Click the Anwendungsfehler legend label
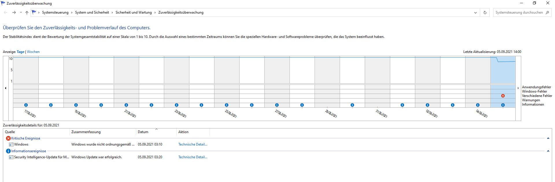Screen dimensions: 555x182 [536, 87]
